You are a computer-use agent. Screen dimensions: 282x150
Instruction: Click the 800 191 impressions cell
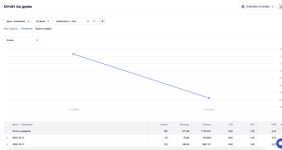[x=207, y=144]
